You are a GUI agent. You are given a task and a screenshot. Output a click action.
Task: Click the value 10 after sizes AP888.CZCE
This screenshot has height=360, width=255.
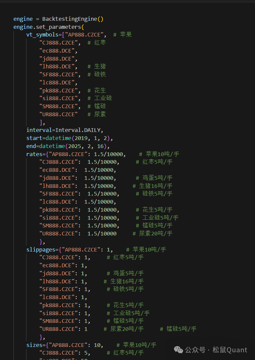[x=97, y=345]
